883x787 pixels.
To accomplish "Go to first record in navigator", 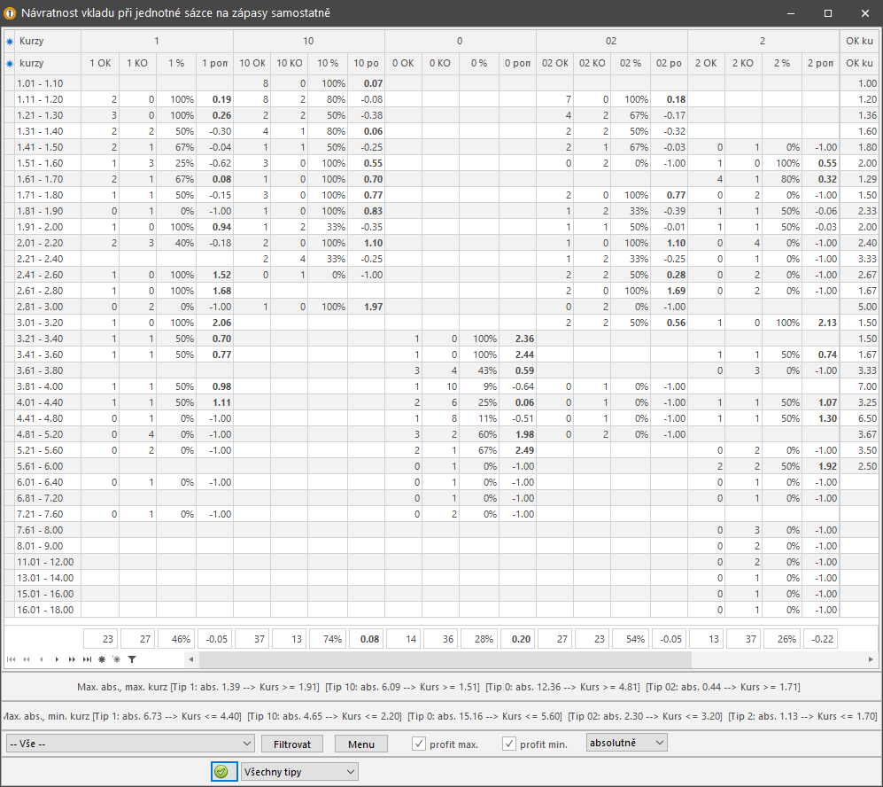I will point(11,659).
